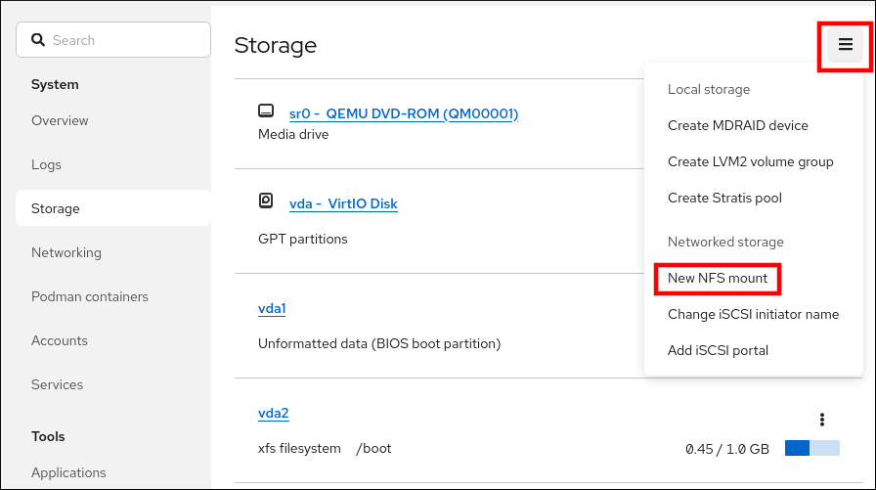Click the magnifier icon in the search box
The image size is (876, 490).
pyautogui.click(x=39, y=40)
